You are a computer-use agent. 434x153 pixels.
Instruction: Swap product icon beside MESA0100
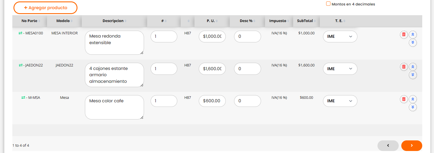pyautogui.click(x=20, y=33)
